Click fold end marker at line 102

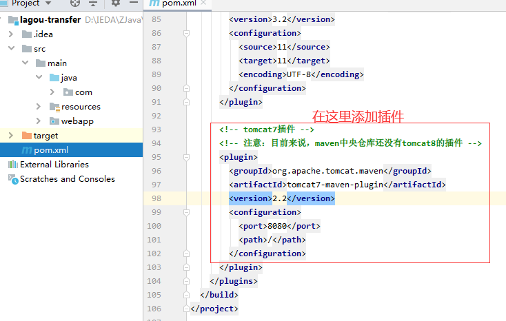click(186, 253)
